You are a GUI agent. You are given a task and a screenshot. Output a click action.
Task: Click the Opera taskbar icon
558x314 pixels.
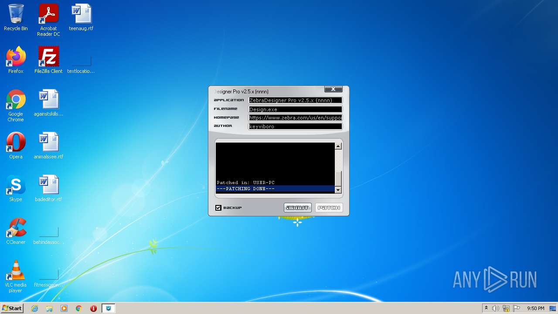click(x=93, y=308)
